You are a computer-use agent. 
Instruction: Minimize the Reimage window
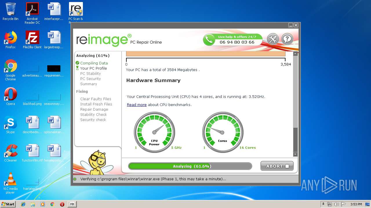click(x=291, y=25)
